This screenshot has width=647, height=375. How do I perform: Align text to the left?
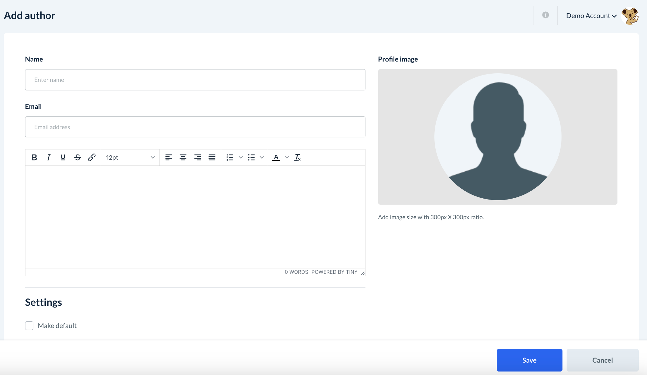coord(169,157)
